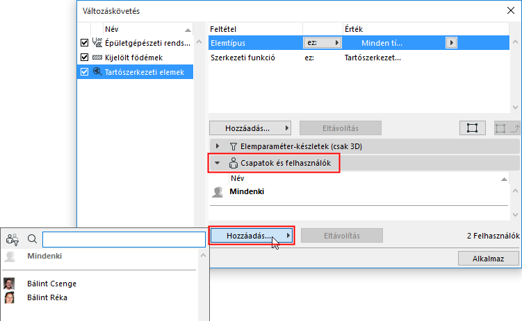Select Bálint Csenge from the user list
The height and width of the screenshot is (321, 522).
[x=51, y=284]
